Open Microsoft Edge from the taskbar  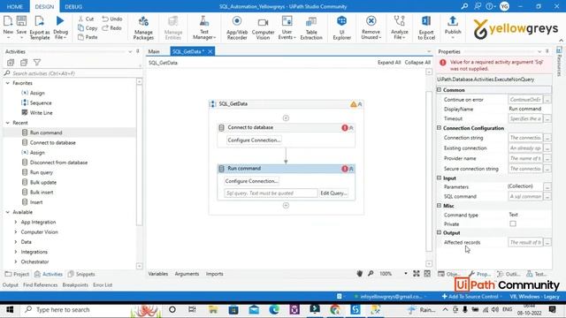pyautogui.click(x=274, y=310)
